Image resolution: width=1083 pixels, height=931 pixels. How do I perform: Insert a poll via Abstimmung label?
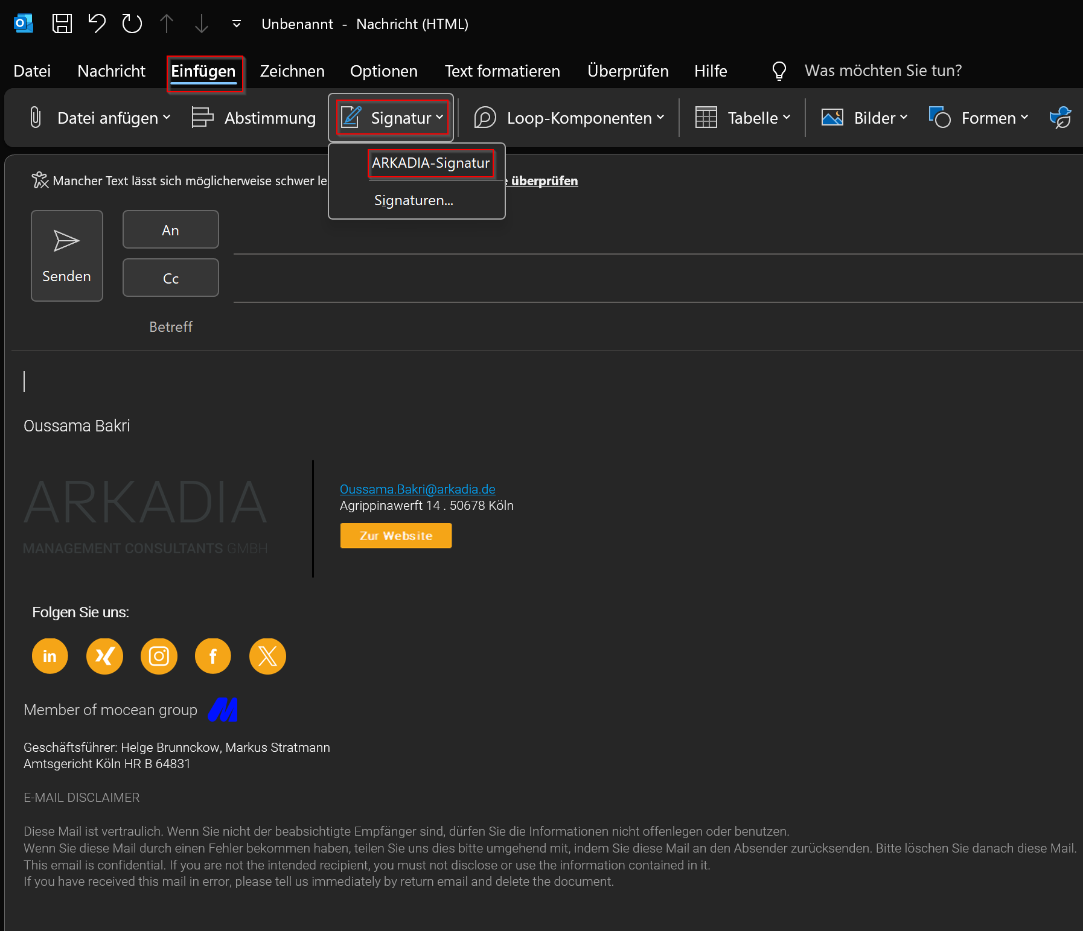point(270,118)
